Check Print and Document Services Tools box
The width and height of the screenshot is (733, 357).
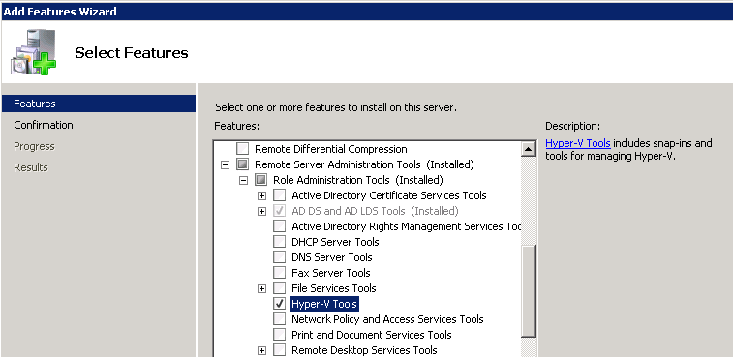coord(279,335)
